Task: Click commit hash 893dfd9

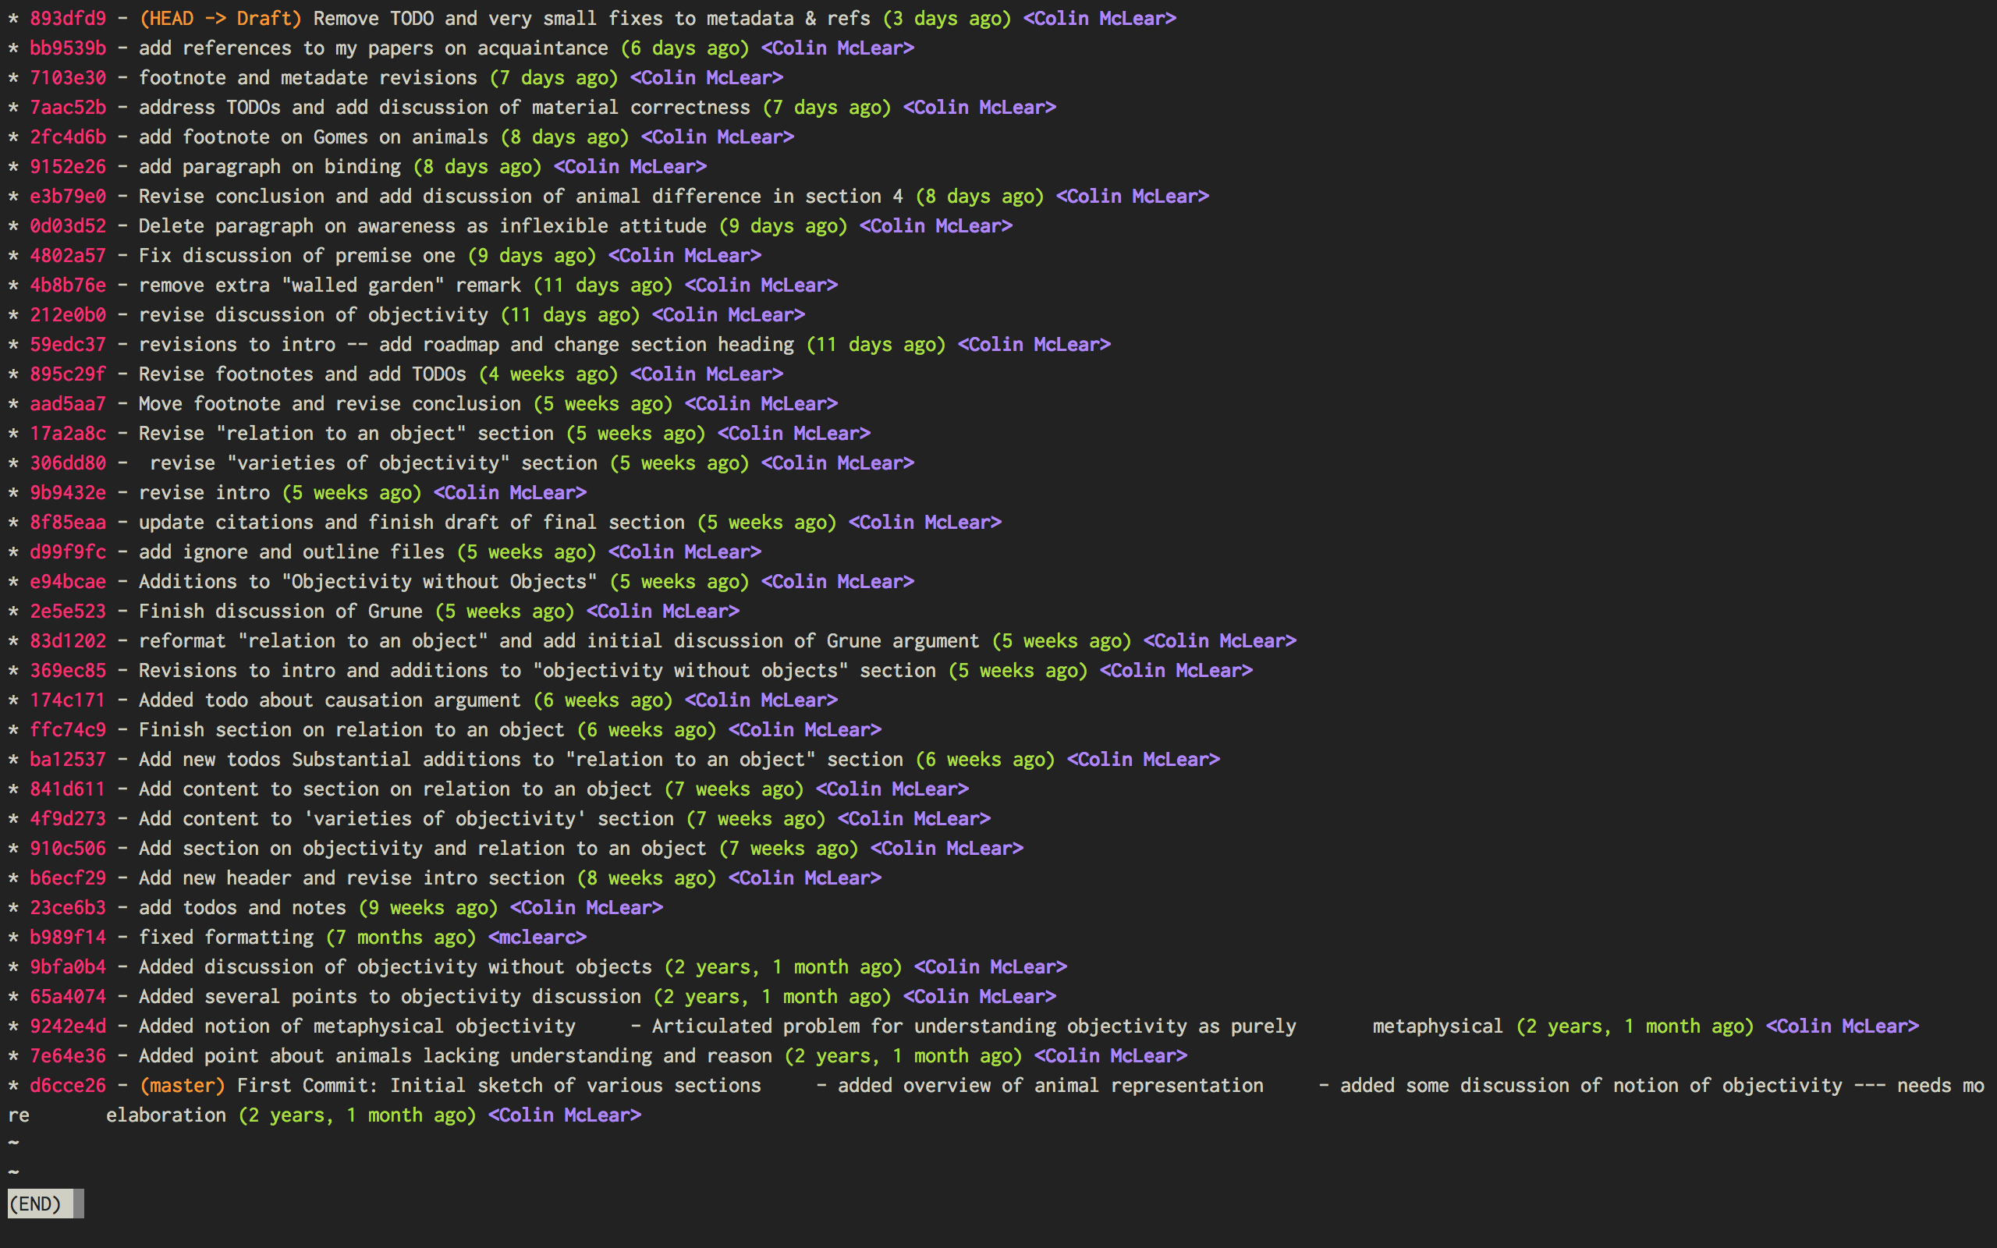Action: point(68,18)
